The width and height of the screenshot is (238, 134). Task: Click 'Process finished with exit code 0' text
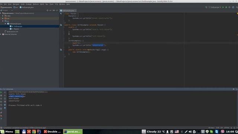(25, 105)
